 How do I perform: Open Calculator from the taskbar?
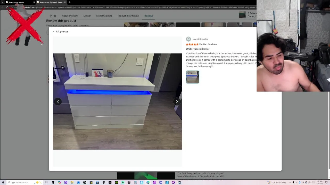135,182
